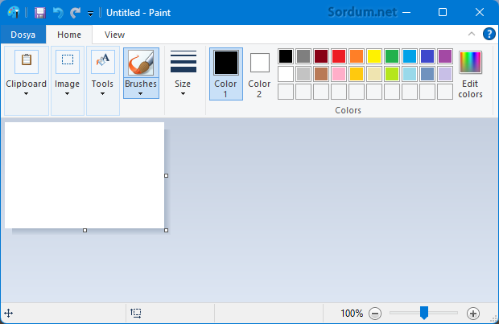Pick the dark gray color swatch
499x324 pixels.
pos(303,56)
